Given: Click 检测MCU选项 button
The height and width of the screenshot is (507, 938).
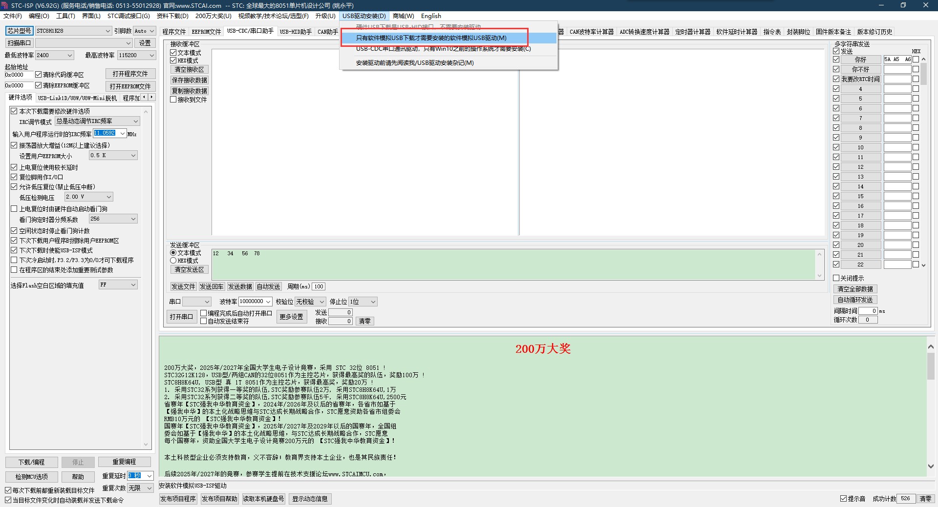Looking at the screenshot, I should click(32, 477).
